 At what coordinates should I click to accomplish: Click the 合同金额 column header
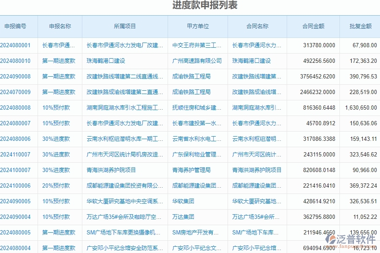coord(312,26)
